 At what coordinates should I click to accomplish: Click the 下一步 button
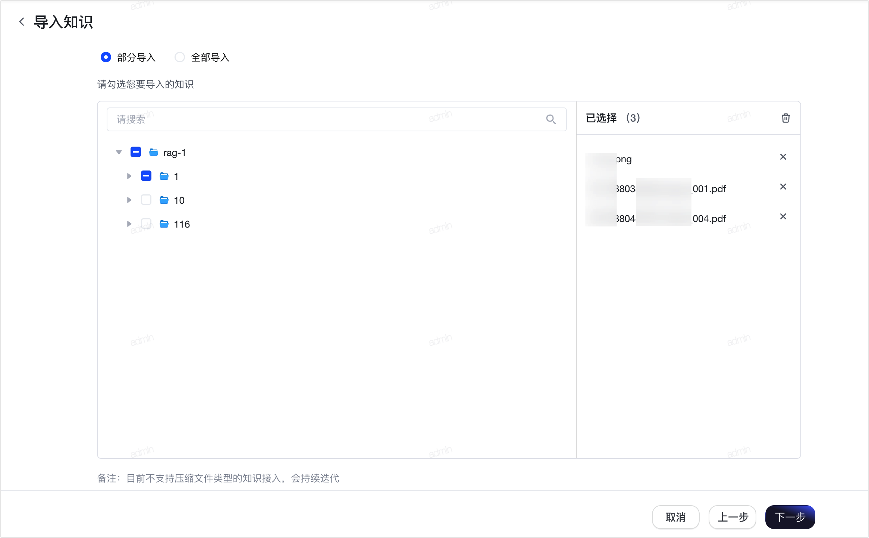click(790, 517)
